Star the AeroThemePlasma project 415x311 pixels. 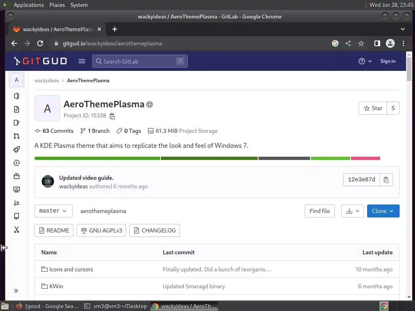[373, 108]
